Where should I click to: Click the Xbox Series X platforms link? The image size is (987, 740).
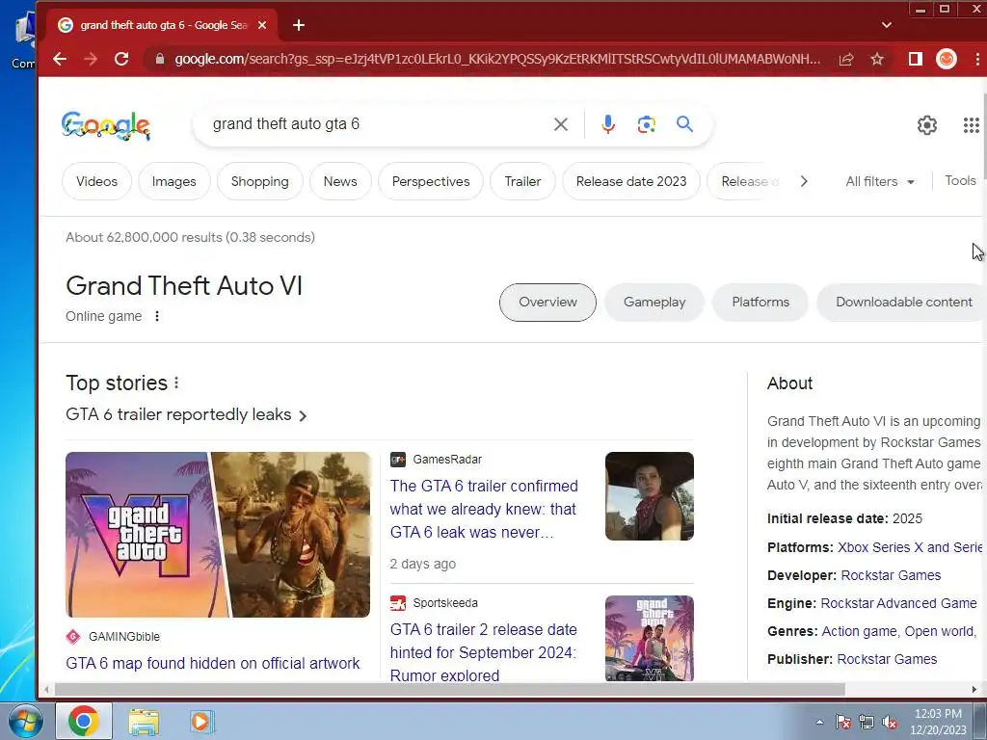[910, 547]
